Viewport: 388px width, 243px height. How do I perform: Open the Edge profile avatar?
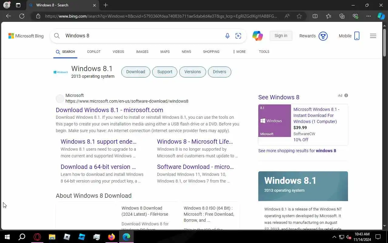pyautogui.click(x=6, y=5)
